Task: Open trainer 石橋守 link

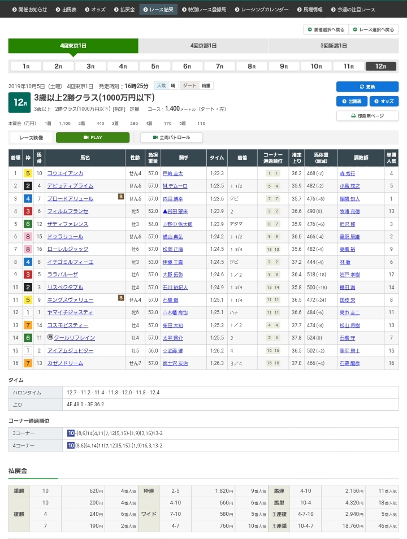Action: pyautogui.click(x=348, y=338)
